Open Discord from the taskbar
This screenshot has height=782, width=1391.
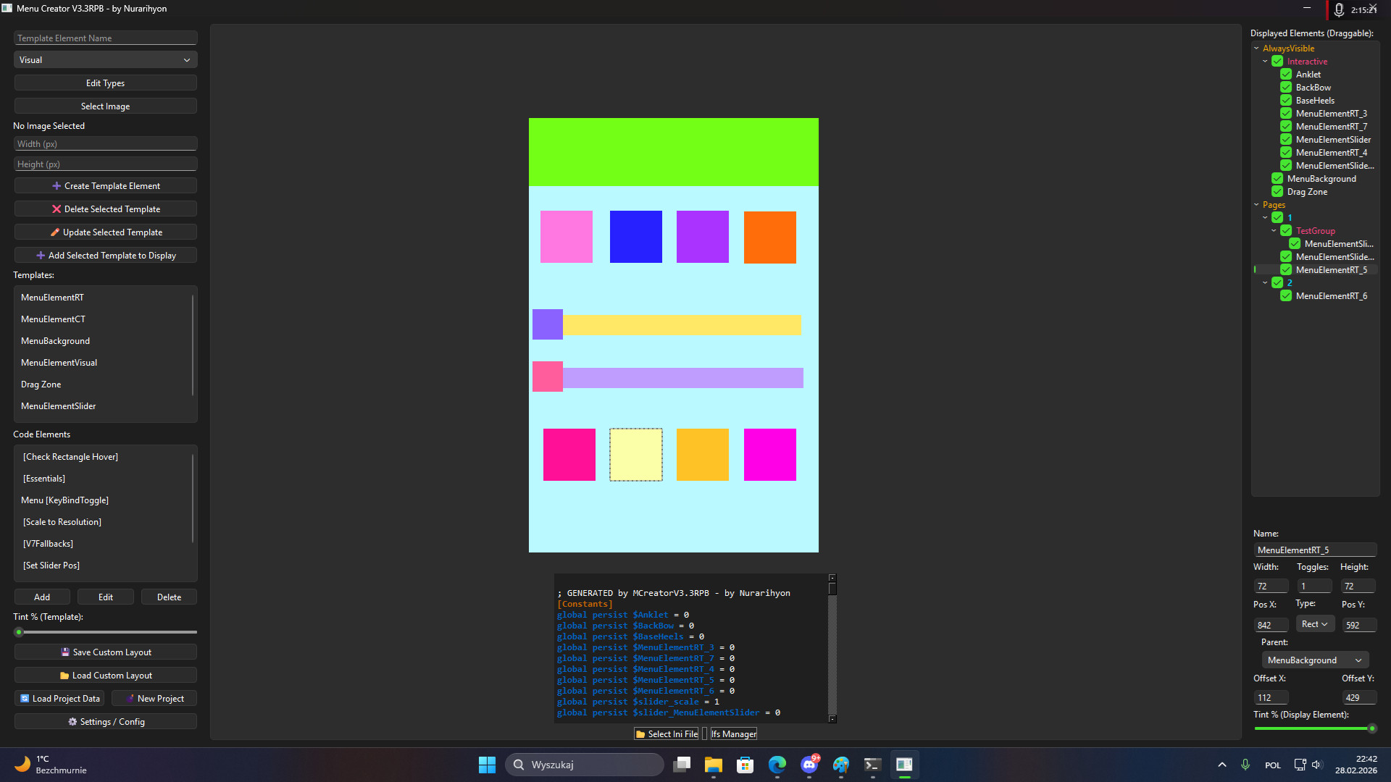(x=809, y=765)
